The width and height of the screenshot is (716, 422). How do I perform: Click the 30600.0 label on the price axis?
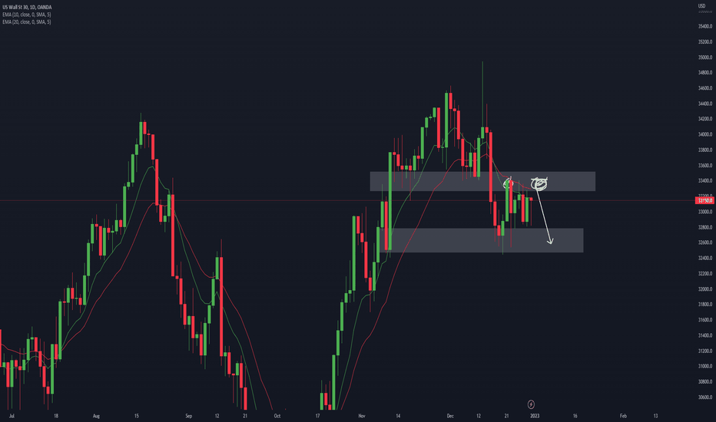point(705,397)
